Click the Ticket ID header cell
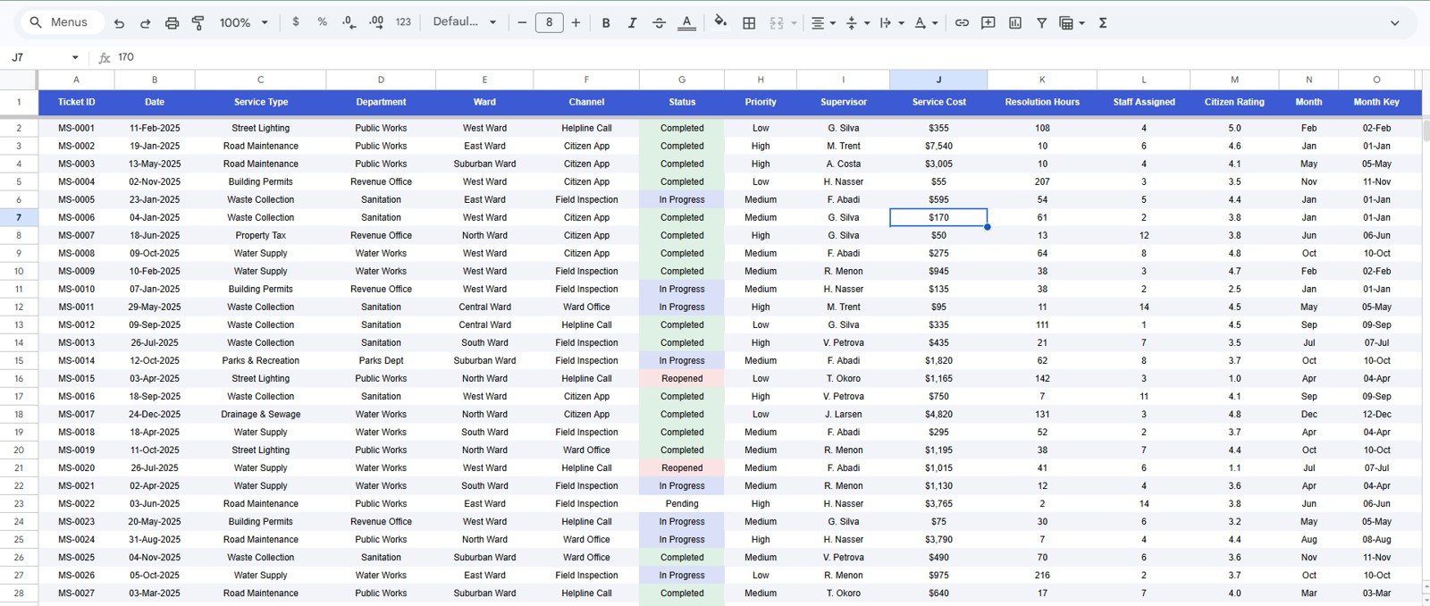1430x606 pixels. pyautogui.click(x=76, y=102)
